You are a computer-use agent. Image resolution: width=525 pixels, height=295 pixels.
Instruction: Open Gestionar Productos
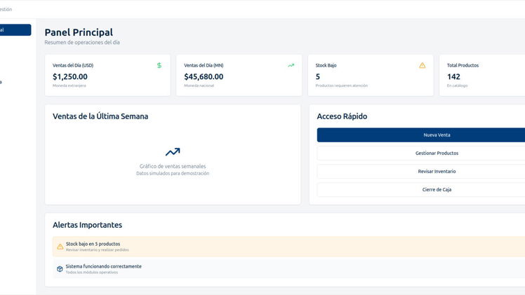(421, 153)
